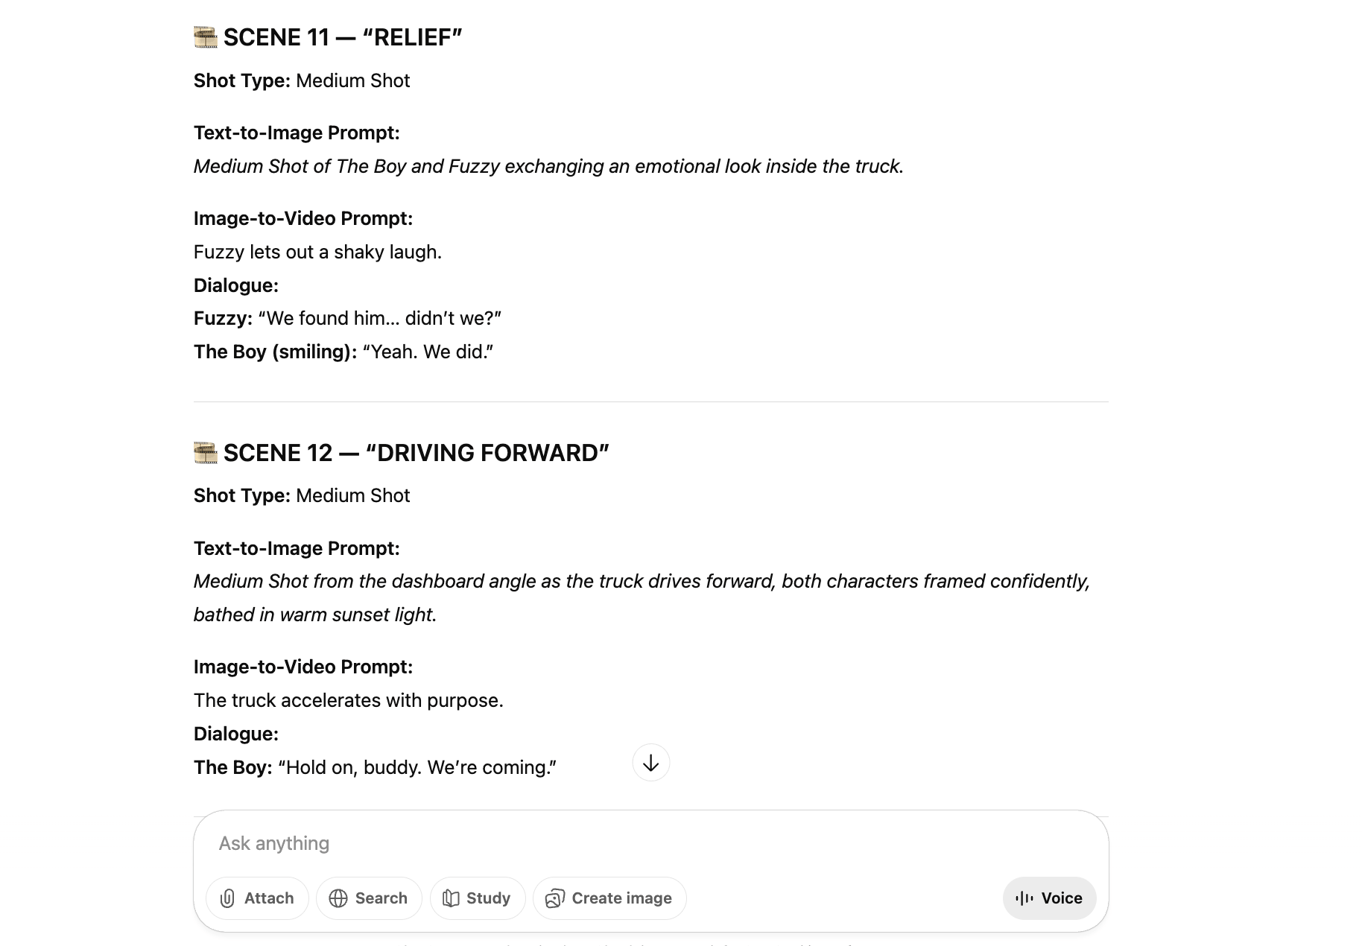Click Scene 12's italic dashboard angle prompt
1362x946 pixels.
[x=642, y=598]
